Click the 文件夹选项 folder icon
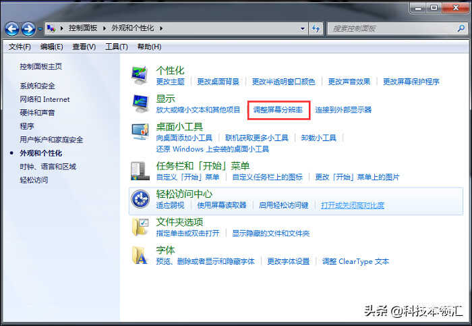 (140, 227)
